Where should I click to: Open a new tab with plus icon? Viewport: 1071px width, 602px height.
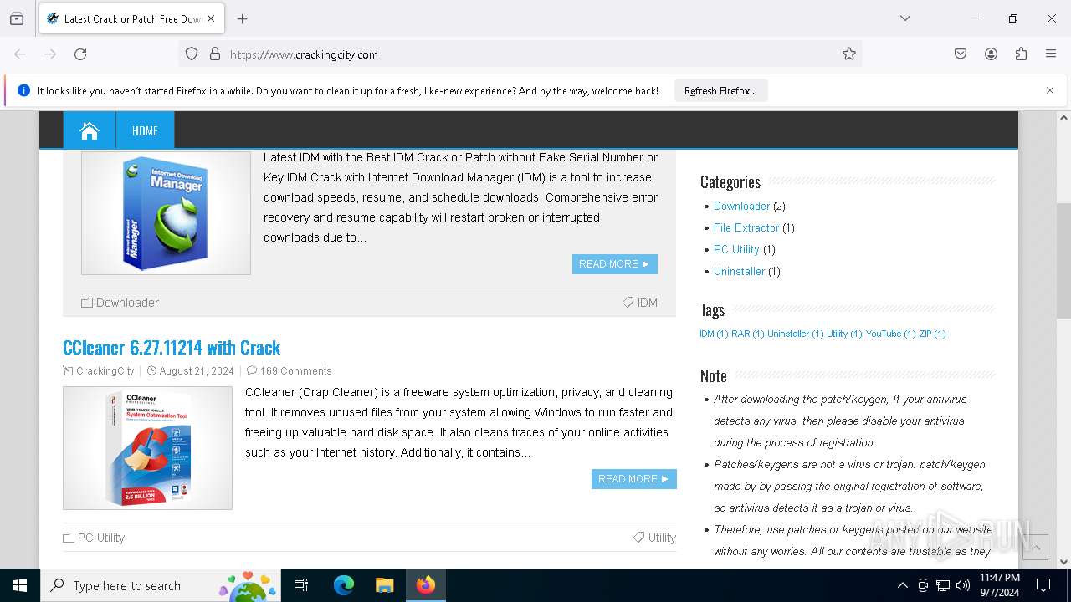[x=243, y=18]
